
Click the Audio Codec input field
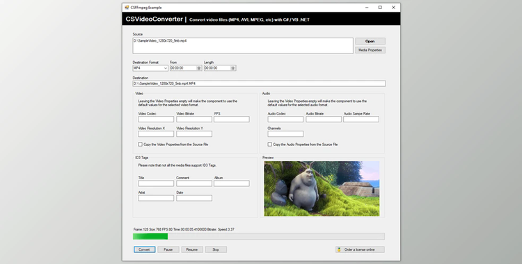pyautogui.click(x=285, y=119)
